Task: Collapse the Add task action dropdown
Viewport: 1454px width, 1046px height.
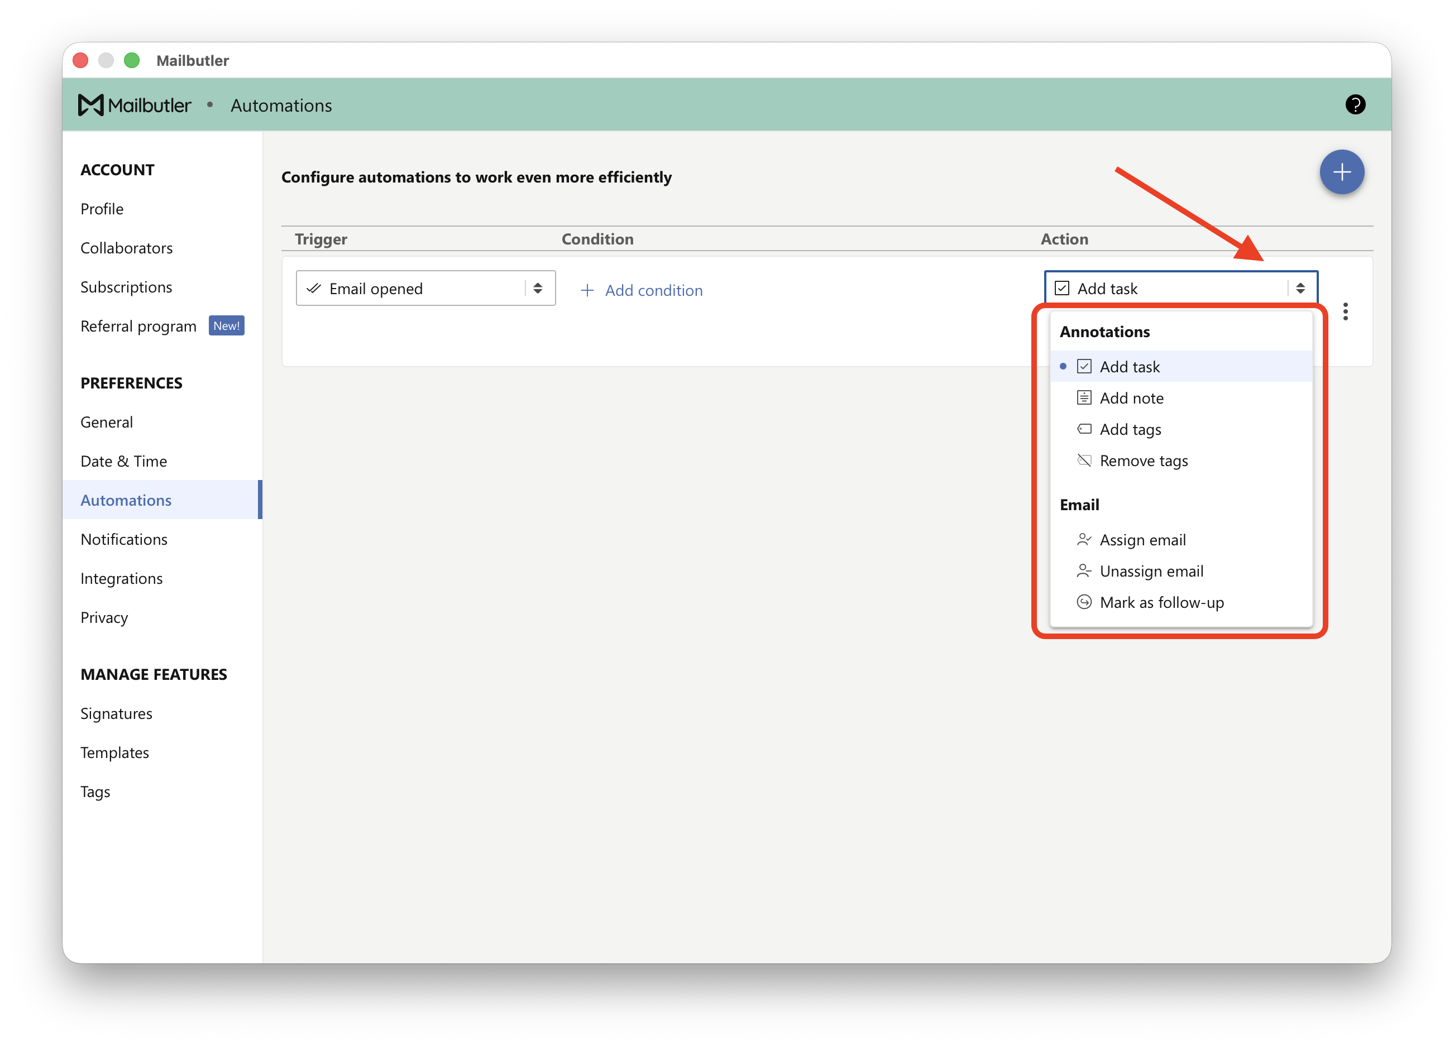Action: tap(1180, 289)
